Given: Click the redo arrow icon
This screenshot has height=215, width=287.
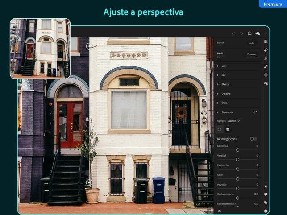Looking at the screenshot, I should click(x=233, y=33).
